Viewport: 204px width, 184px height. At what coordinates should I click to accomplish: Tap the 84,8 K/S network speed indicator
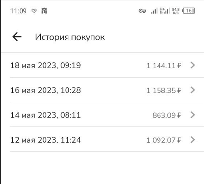176,11
